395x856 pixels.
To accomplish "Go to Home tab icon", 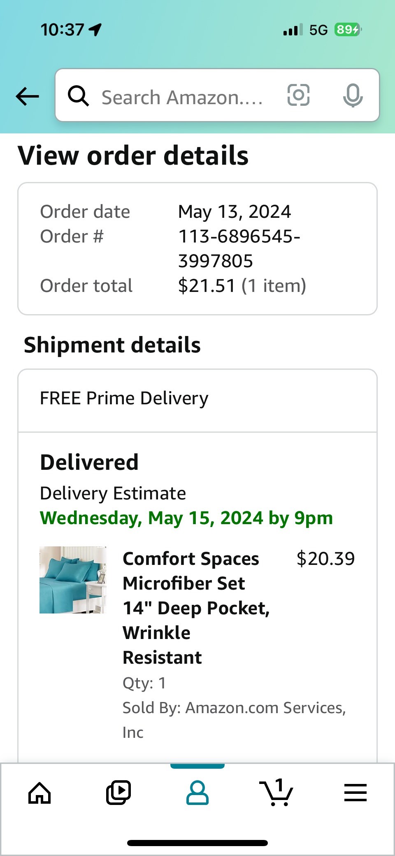I will click(39, 793).
